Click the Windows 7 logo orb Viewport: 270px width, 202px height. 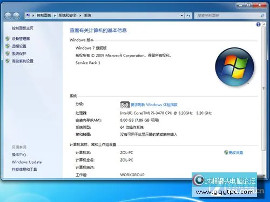[x=234, y=67]
